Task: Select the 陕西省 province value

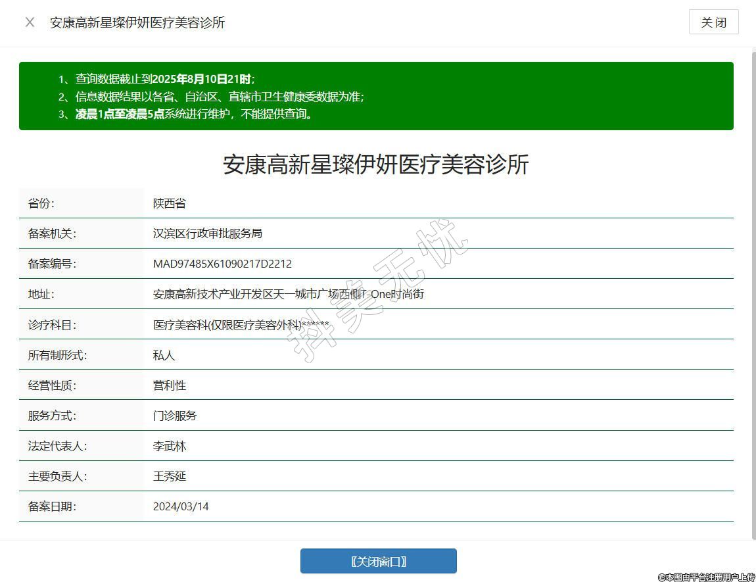Action: click(170, 203)
